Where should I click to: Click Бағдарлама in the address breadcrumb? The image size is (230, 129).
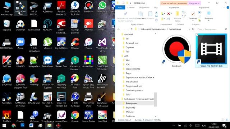[x=175, y=29]
